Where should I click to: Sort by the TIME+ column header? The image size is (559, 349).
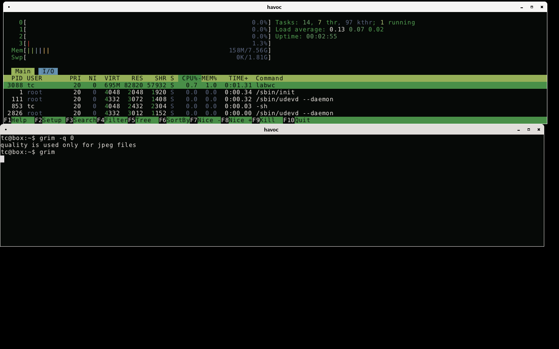click(238, 78)
